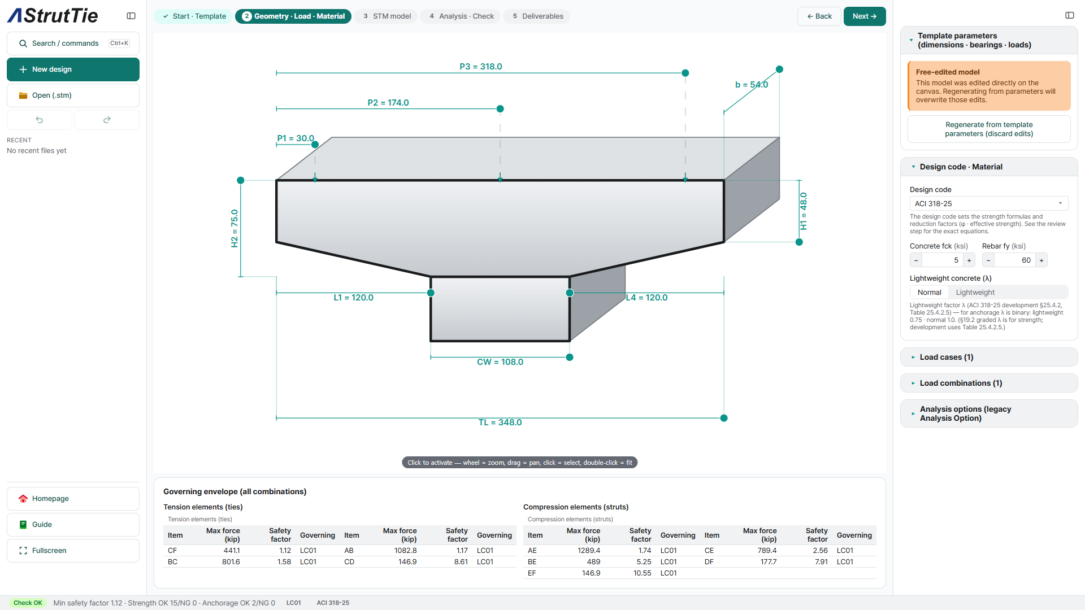
Task: Click the undo arrow button
Action: (x=40, y=120)
